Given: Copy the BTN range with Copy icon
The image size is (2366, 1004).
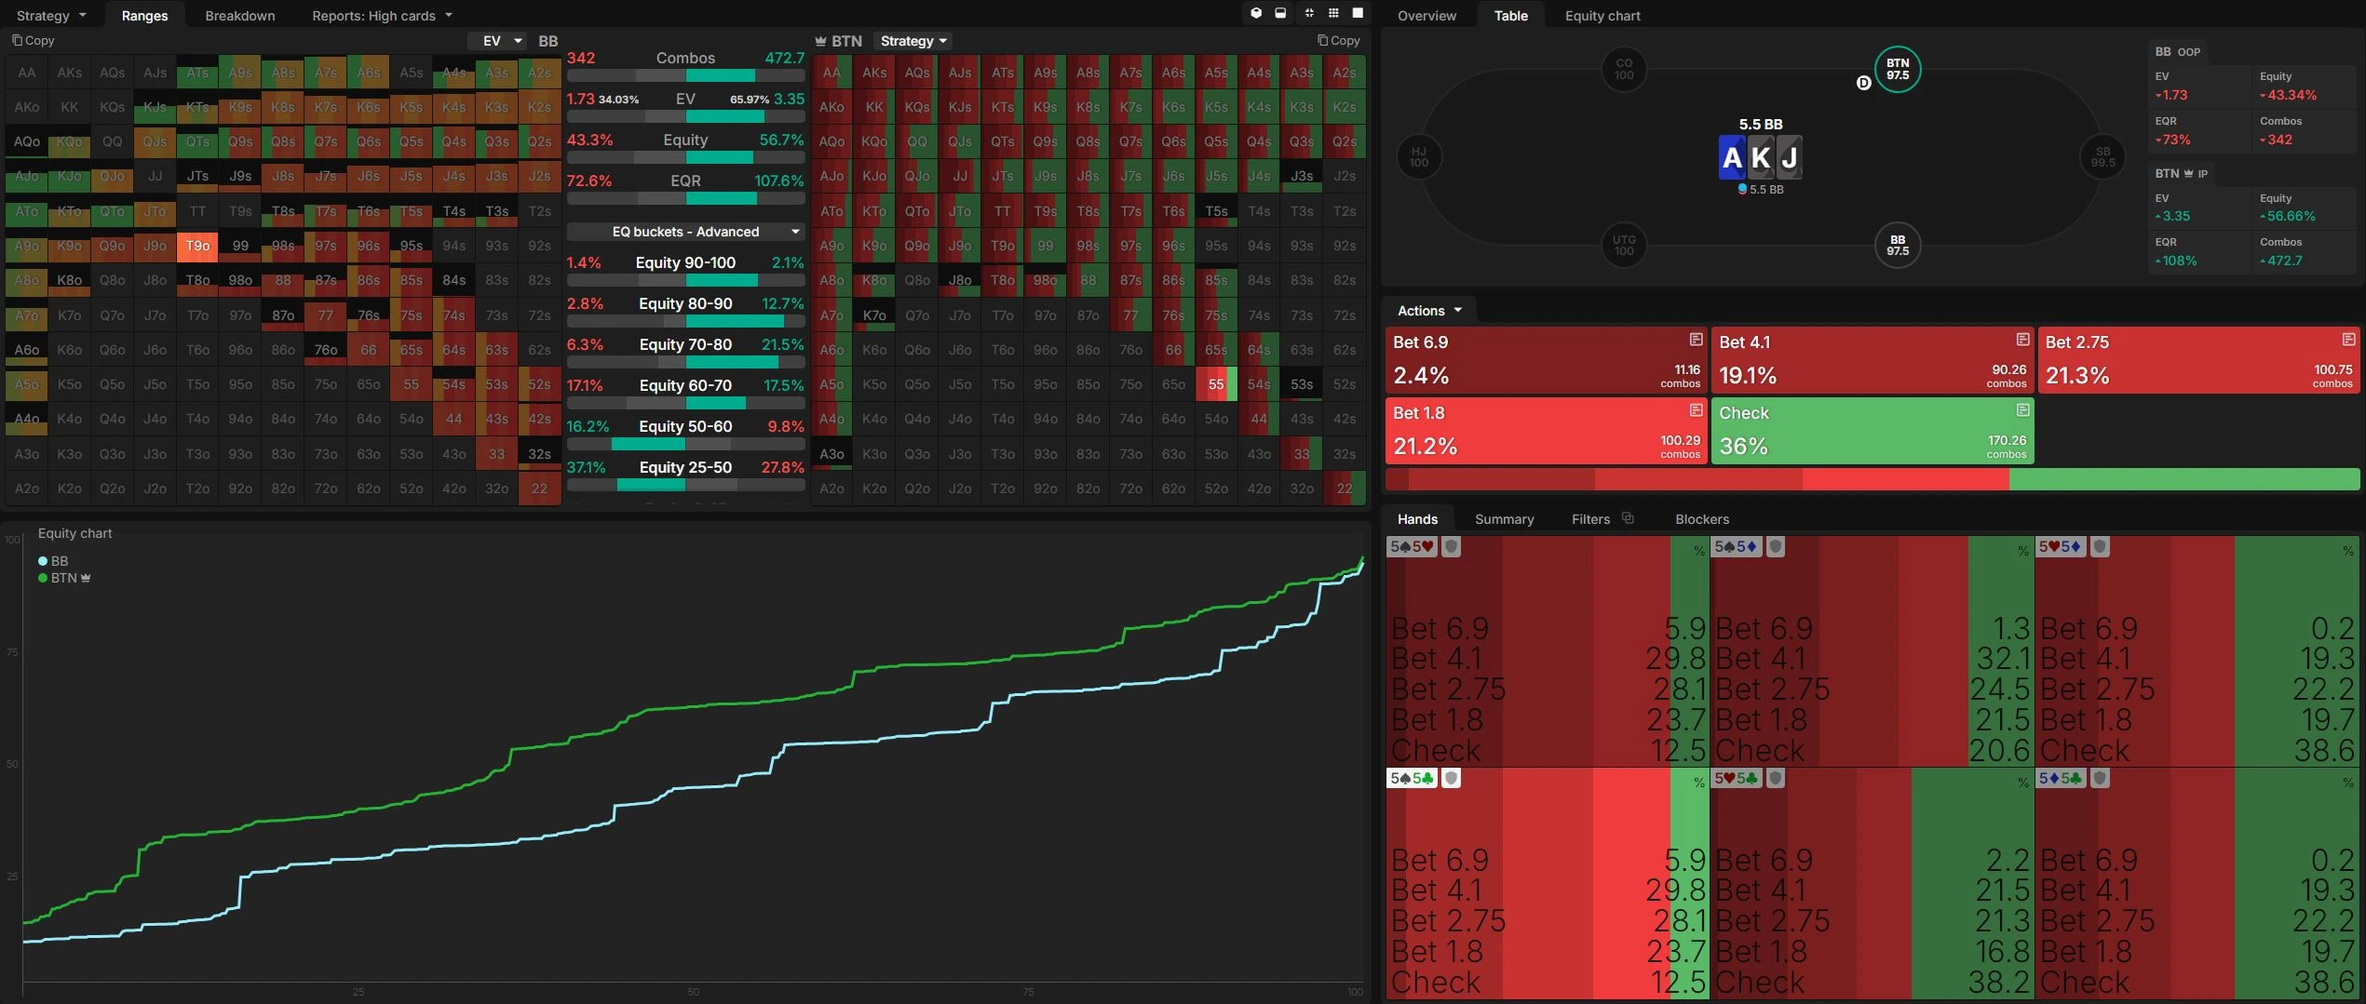Looking at the screenshot, I should pyautogui.click(x=1339, y=40).
